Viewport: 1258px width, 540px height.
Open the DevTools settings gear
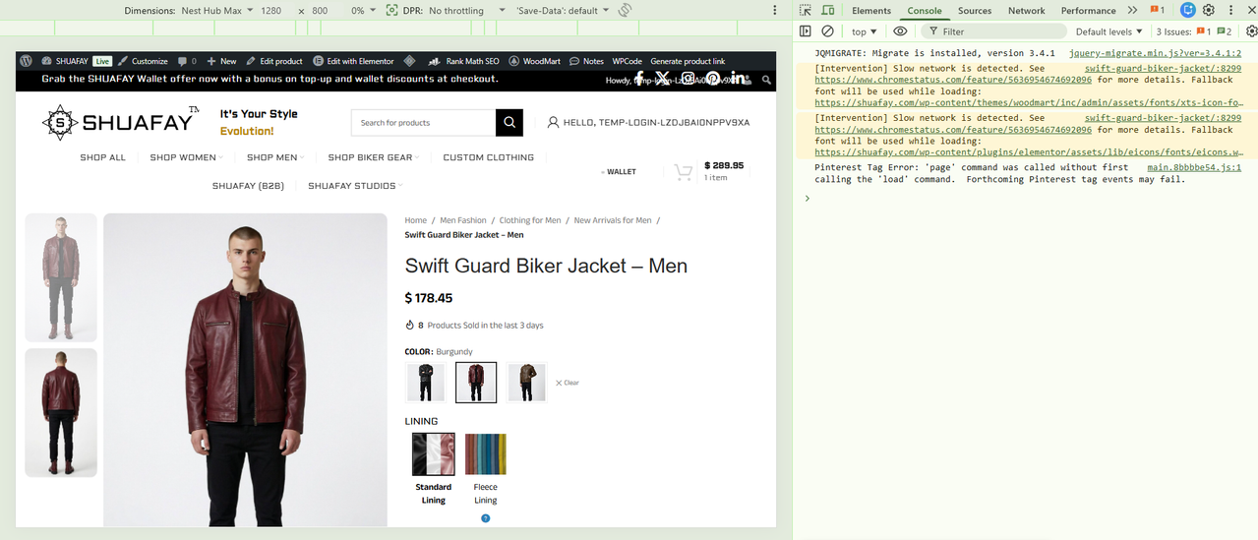coord(1209,10)
